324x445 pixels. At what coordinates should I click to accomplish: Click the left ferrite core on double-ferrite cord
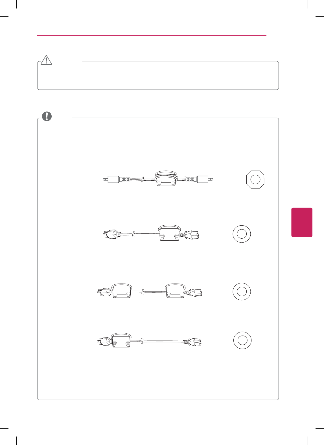pos(121,292)
